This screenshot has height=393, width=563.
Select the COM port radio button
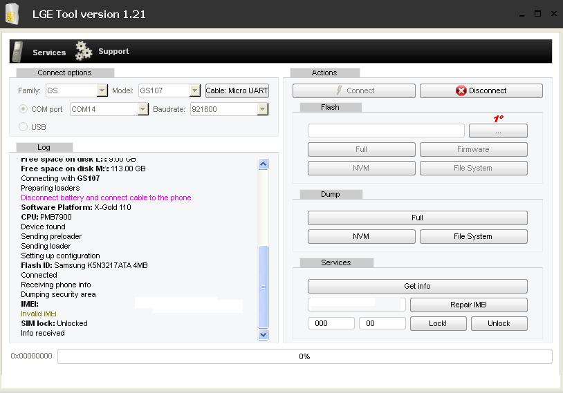tap(23, 109)
